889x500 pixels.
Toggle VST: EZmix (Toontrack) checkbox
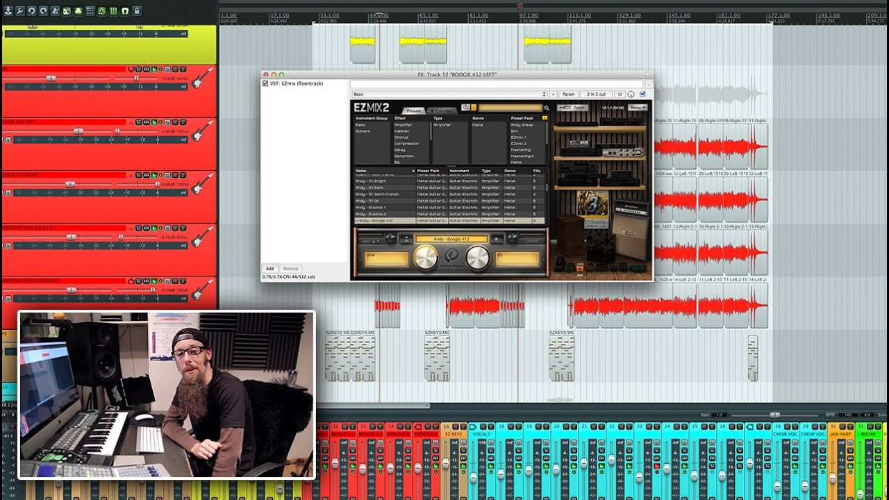[265, 83]
